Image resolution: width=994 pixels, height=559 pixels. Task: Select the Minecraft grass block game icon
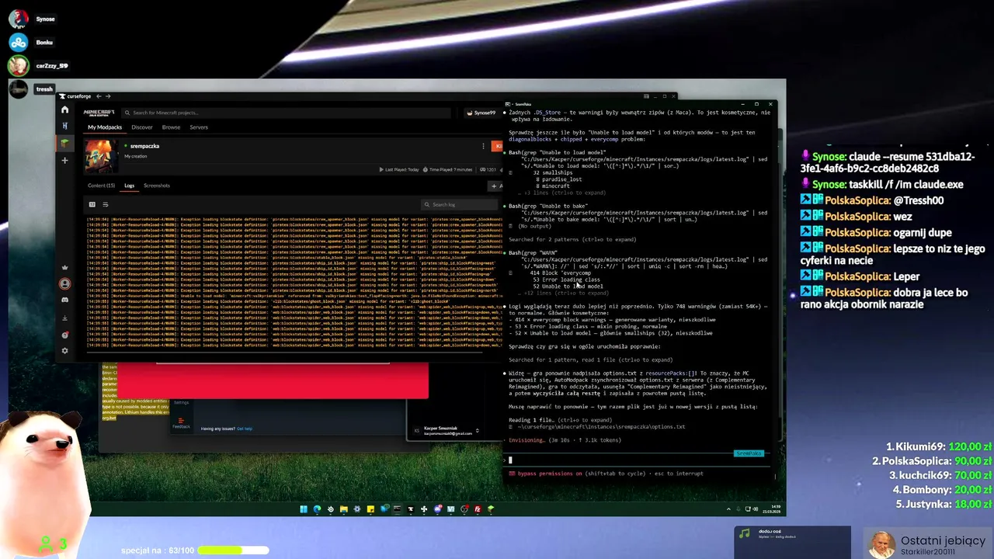(x=64, y=143)
